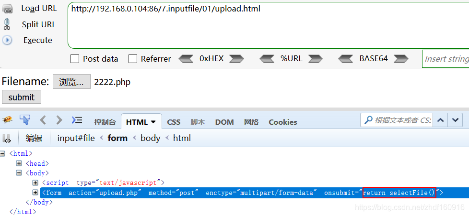Click the left arrow beside BASE64
Viewport: 469px width, 216px height.
(x=346, y=59)
